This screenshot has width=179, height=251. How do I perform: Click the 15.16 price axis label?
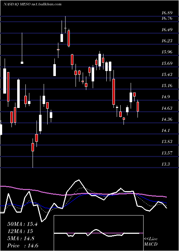167,86
